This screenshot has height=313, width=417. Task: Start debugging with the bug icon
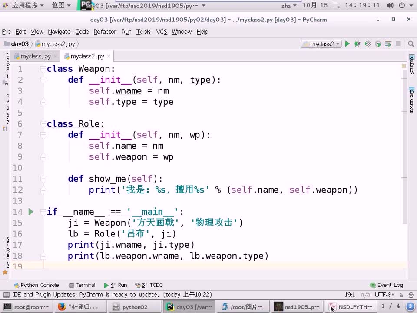coord(357,44)
